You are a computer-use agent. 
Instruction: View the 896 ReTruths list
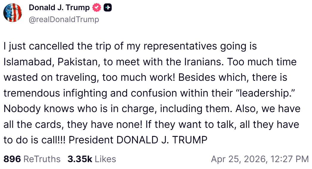pyautogui.click(x=32, y=159)
